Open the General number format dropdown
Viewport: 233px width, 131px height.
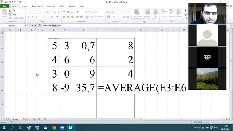[x=128, y=12]
